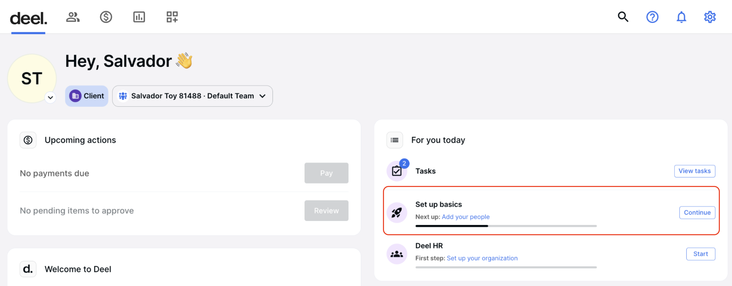
Task: Click the 'No payments due' text
Action: 54,173
